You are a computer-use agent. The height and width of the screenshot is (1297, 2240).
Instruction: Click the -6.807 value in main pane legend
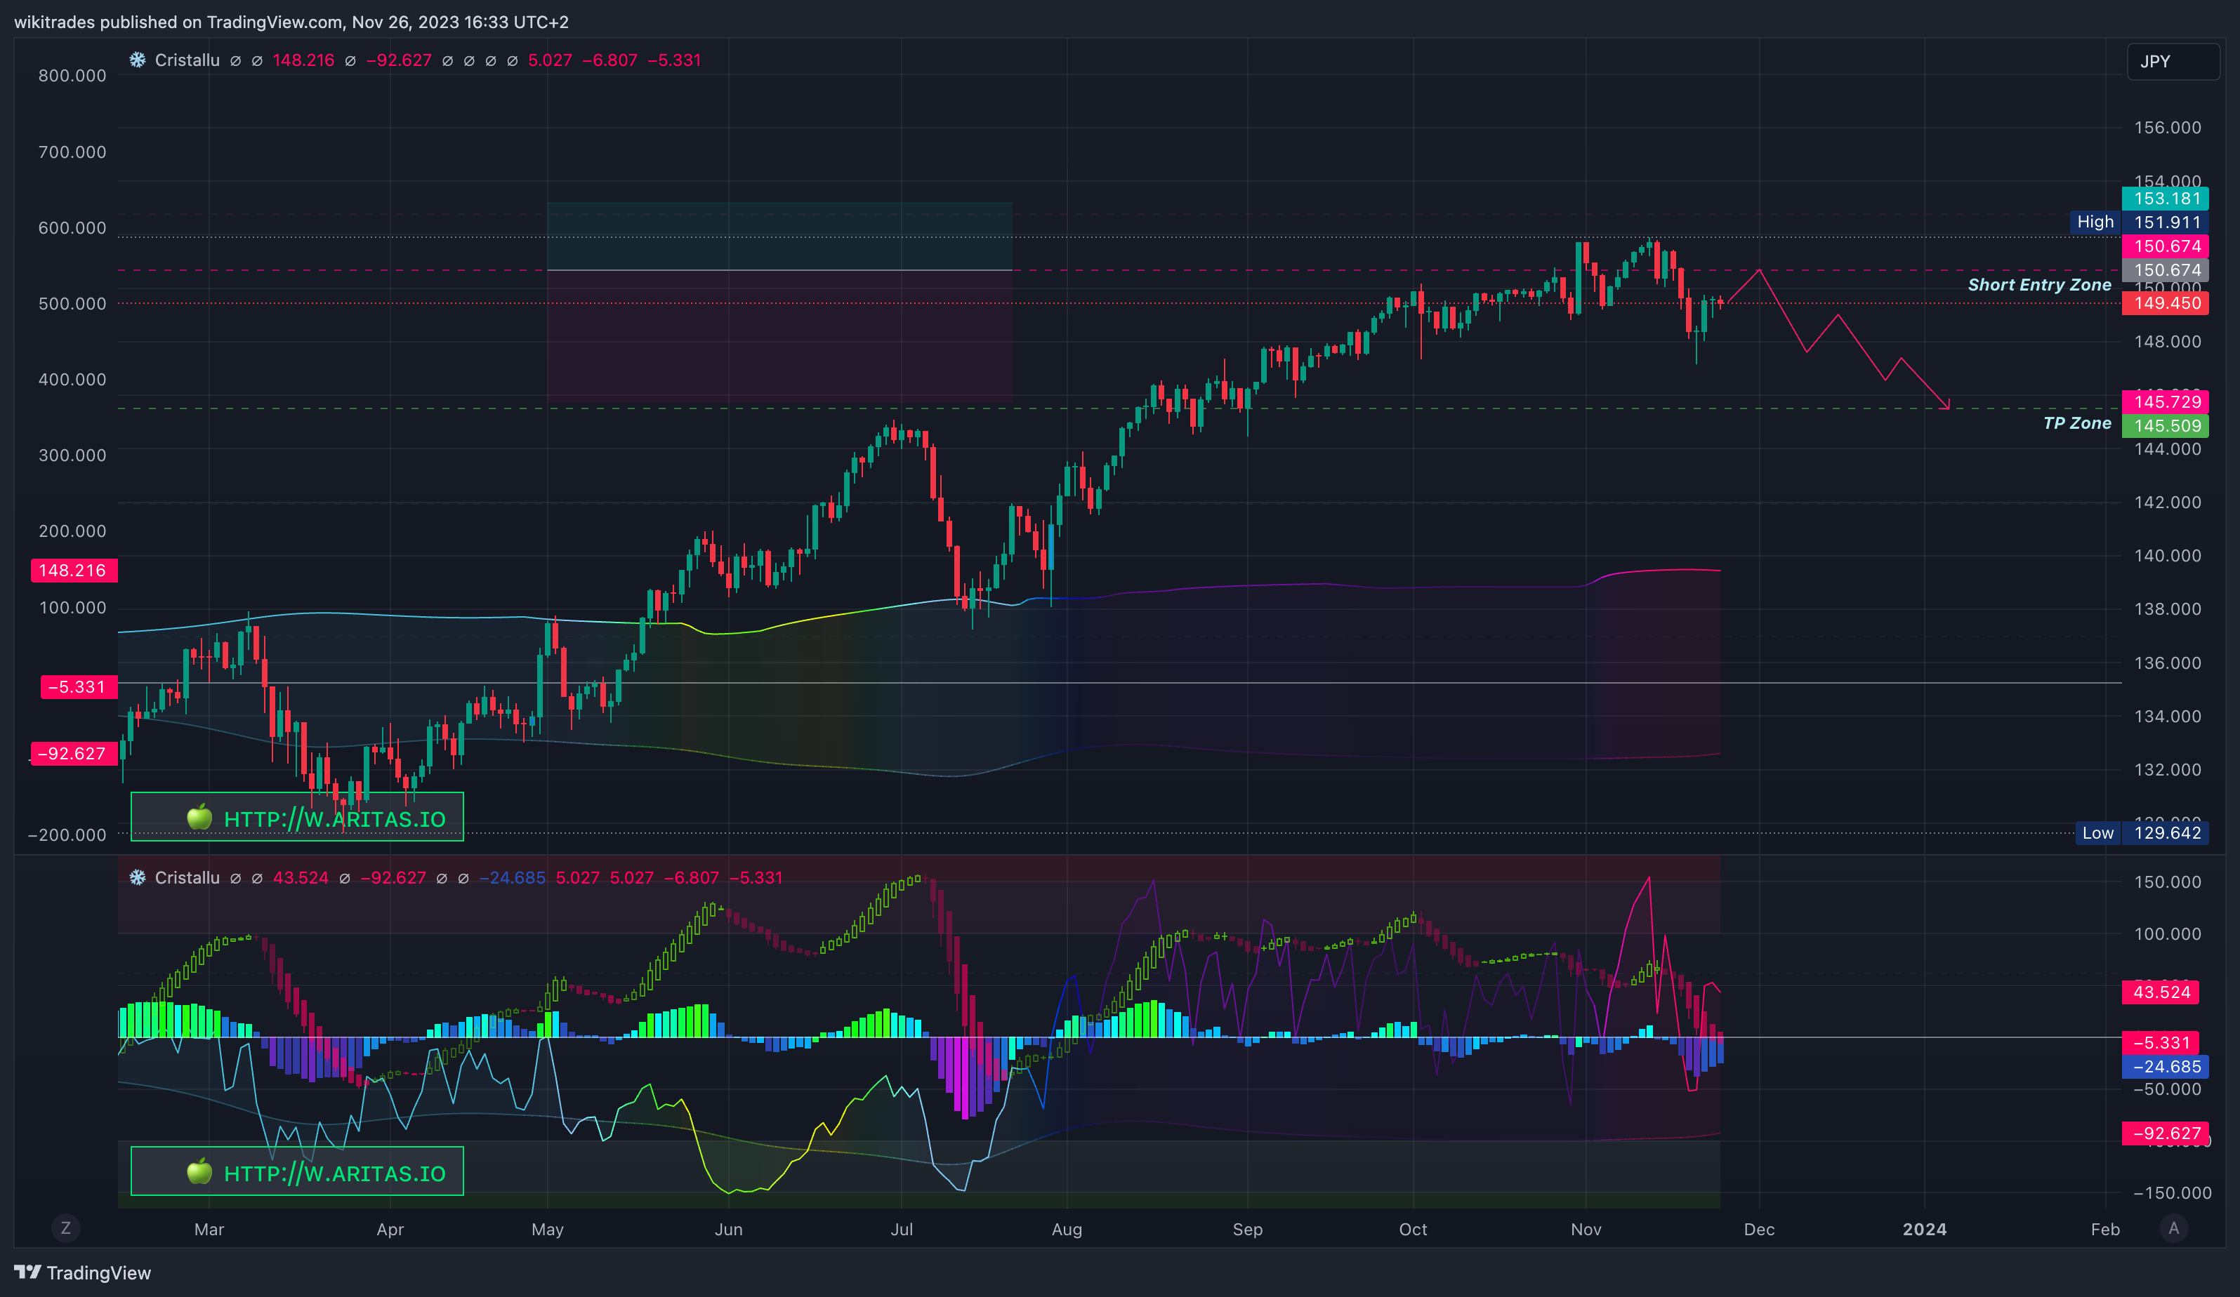pos(610,60)
